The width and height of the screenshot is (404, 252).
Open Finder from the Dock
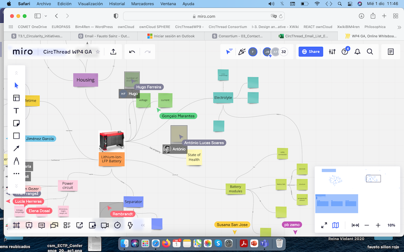(x=125, y=243)
